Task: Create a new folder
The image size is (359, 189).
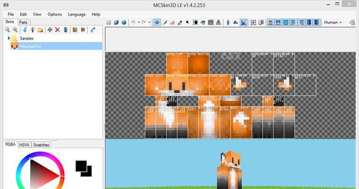Action: click(40, 30)
